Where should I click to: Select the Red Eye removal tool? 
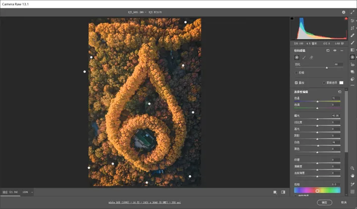coord(353,65)
